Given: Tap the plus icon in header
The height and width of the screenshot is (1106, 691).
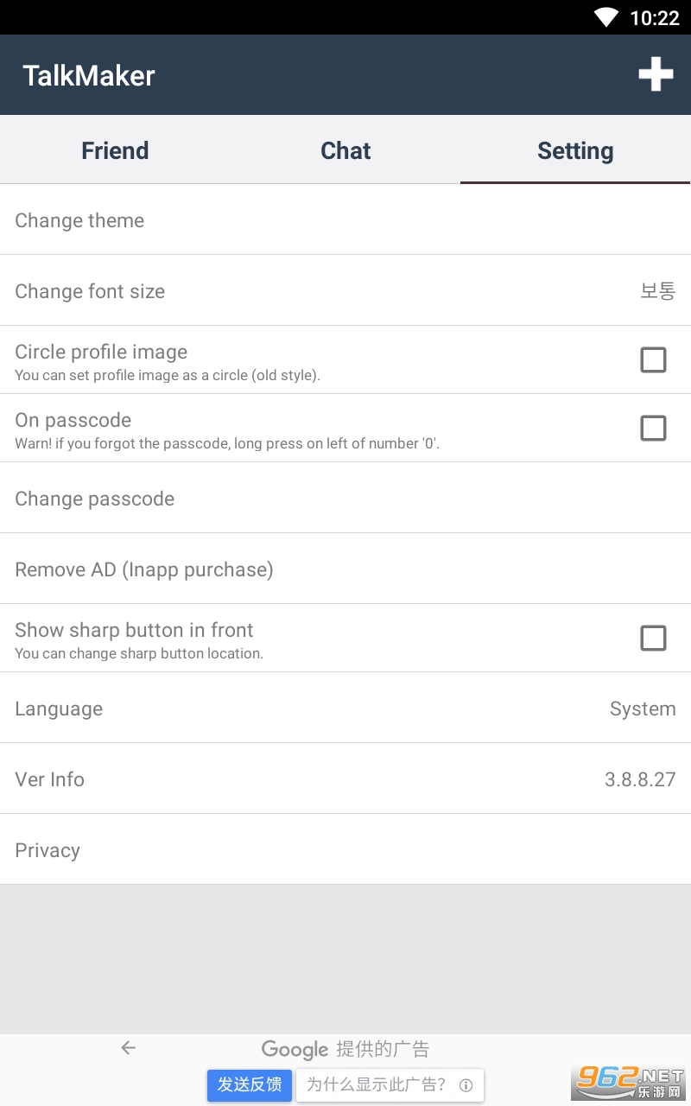Looking at the screenshot, I should coord(656,74).
